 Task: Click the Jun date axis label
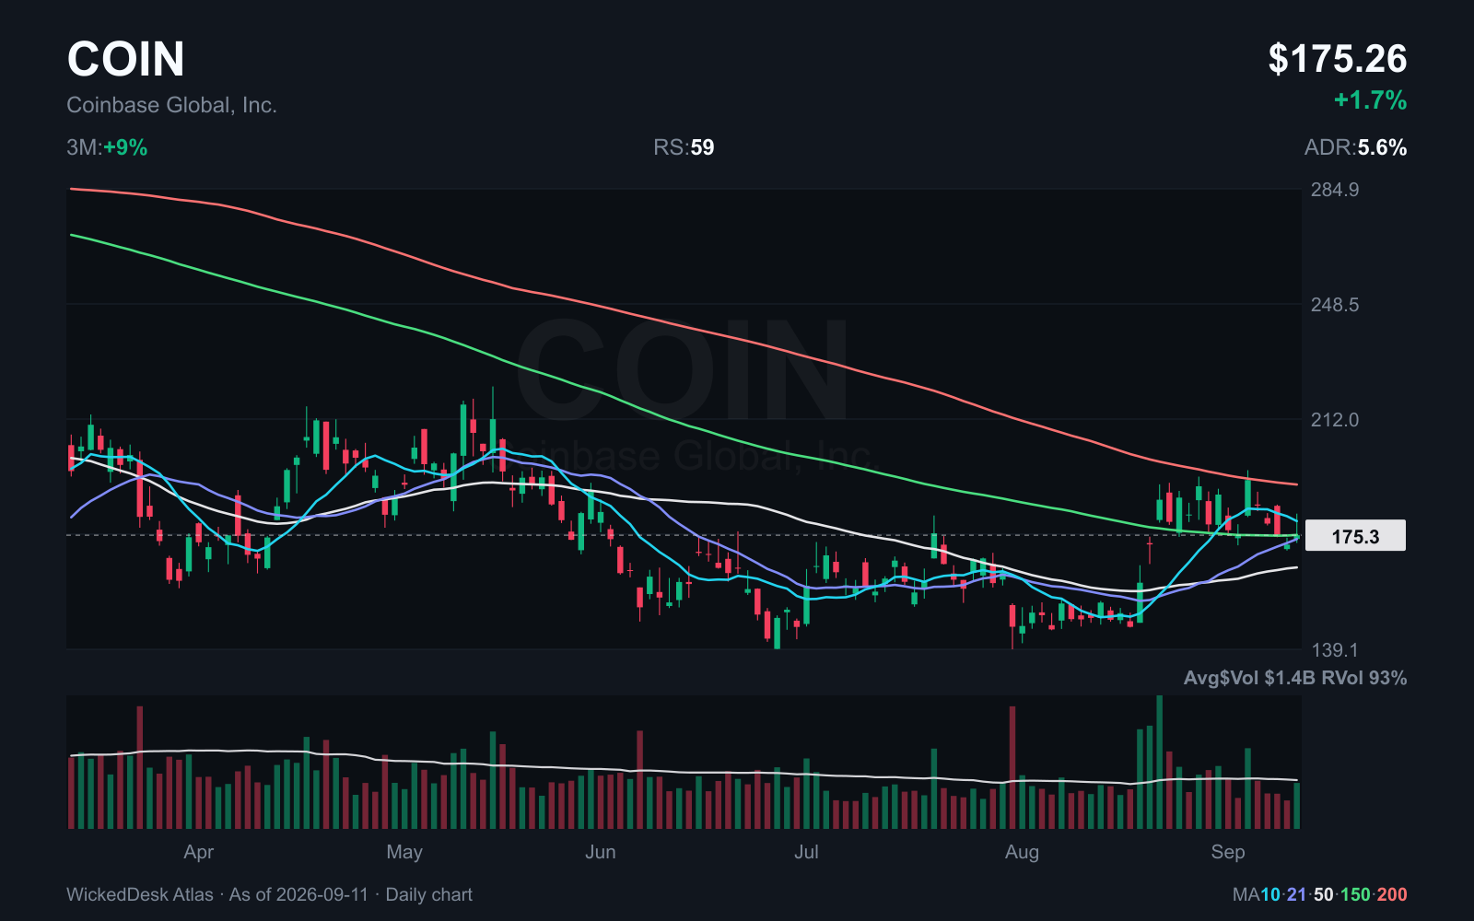pos(601,852)
